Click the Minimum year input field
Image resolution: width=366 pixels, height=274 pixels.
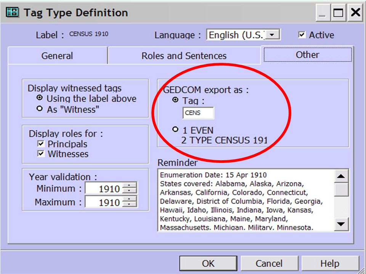click(103, 188)
